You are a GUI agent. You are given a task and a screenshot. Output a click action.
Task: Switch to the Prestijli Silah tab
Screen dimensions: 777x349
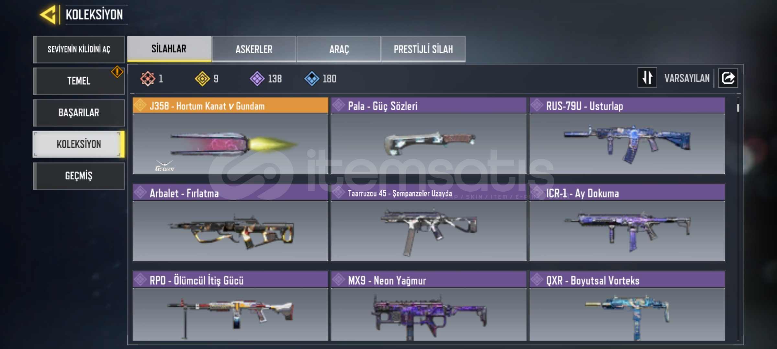(x=423, y=49)
